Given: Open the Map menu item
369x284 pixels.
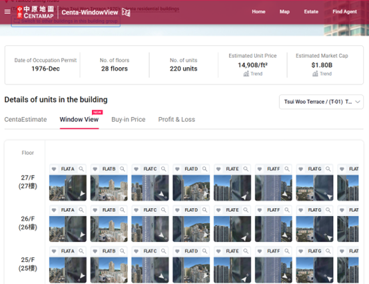Looking at the screenshot, I should 284,11.
